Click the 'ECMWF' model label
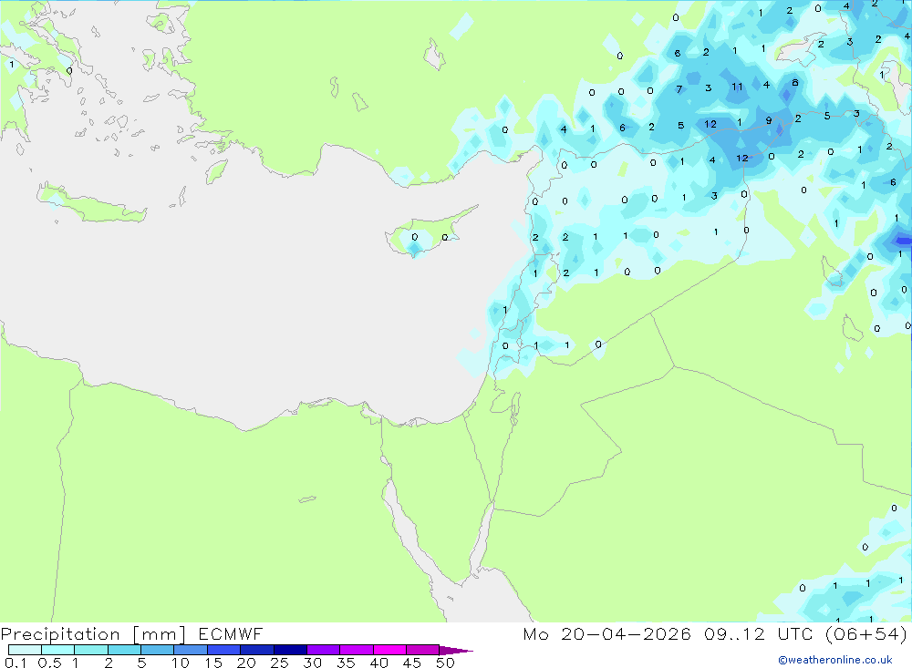The image size is (912, 668). tap(231, 634)
